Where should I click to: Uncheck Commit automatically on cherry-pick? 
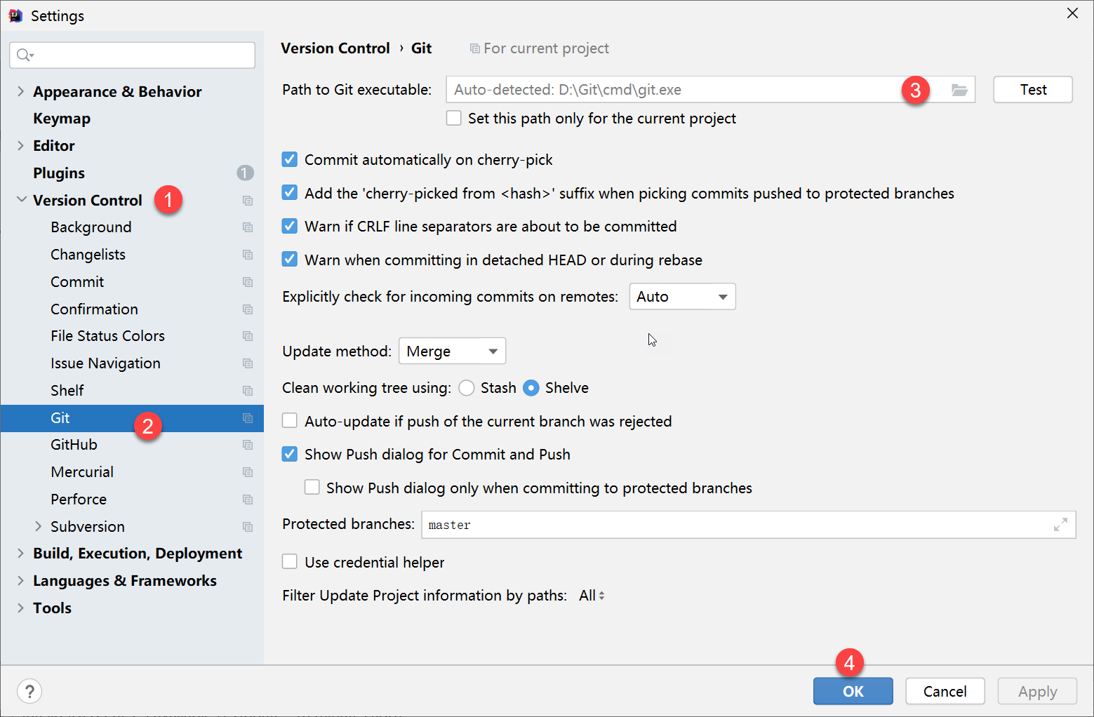[290, 159]
